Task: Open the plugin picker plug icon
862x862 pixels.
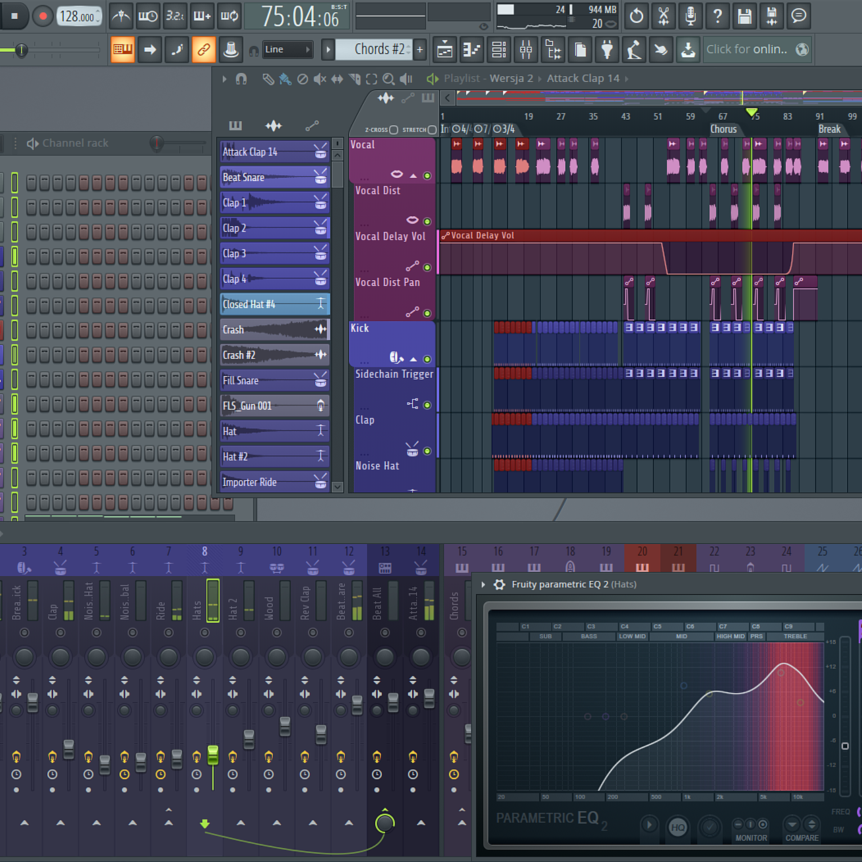Action: (607, 49)
